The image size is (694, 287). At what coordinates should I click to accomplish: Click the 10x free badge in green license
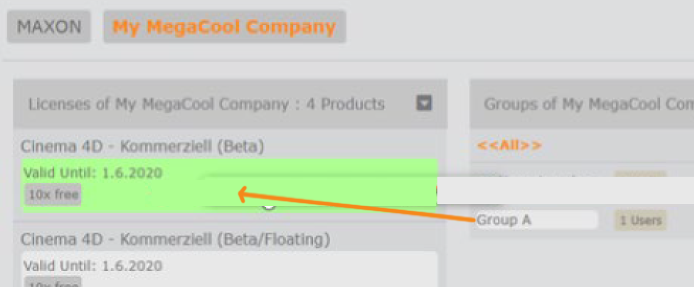[x=53, y=195]
